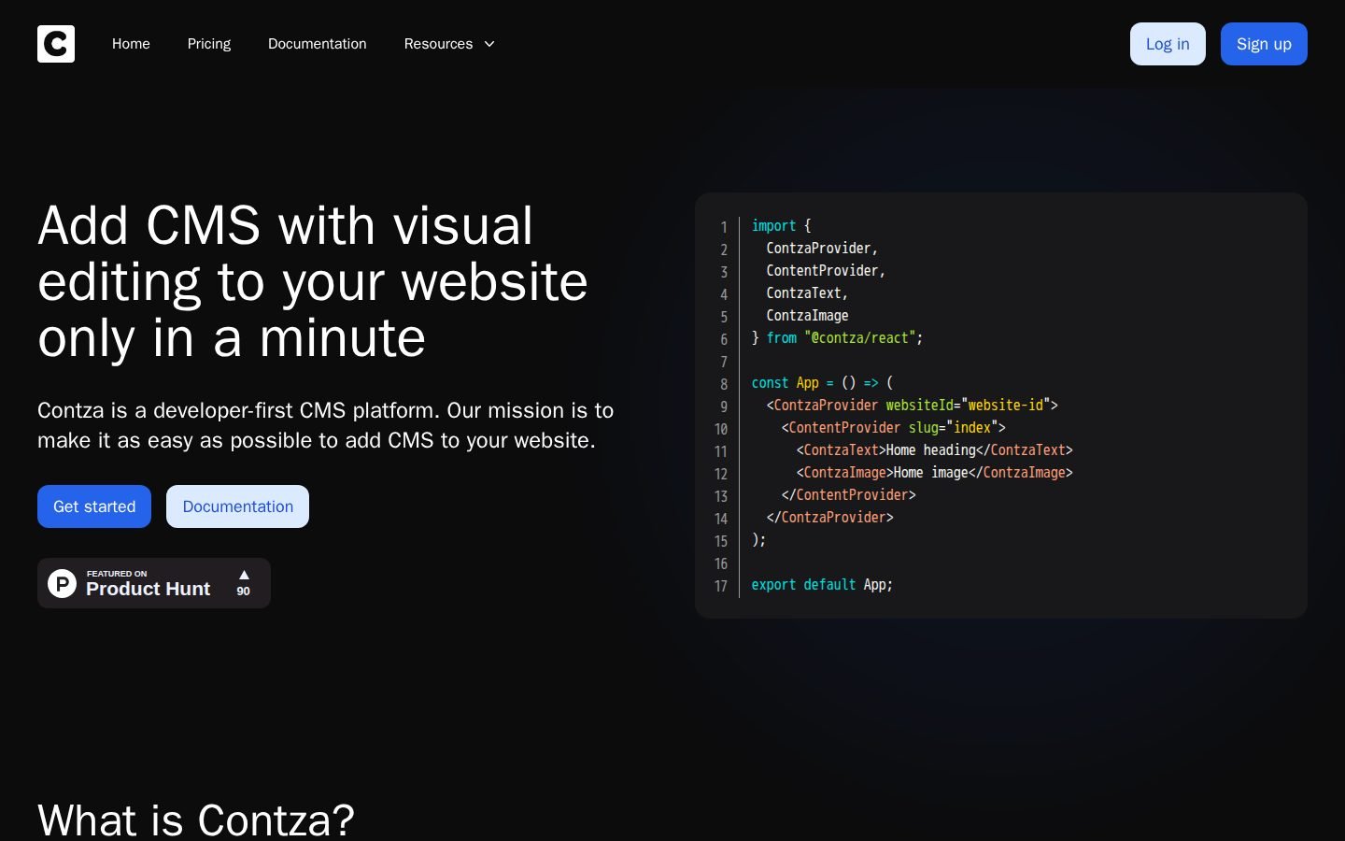Click the Product Hunt P logo icon
Screen dimensions: 1345x841
click(62, 583)
